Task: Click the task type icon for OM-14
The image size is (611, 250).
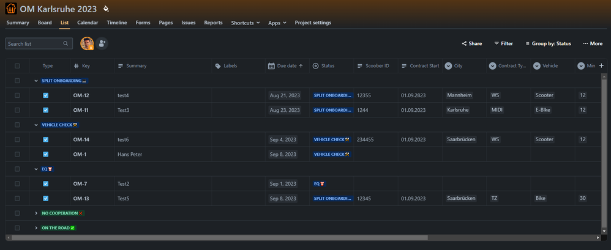Action: tap(45, 139)
